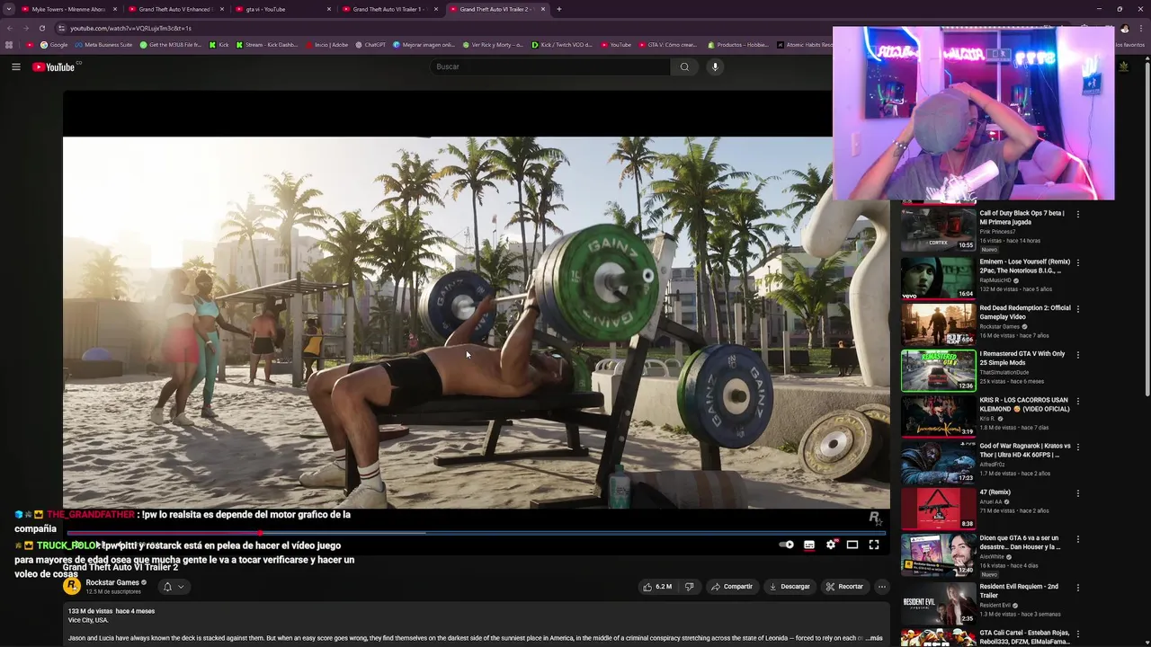Viewport: 1151px width, 647px height.
Task: Click the GTA VI video frame to pause
Action: [x=477, y=323]
